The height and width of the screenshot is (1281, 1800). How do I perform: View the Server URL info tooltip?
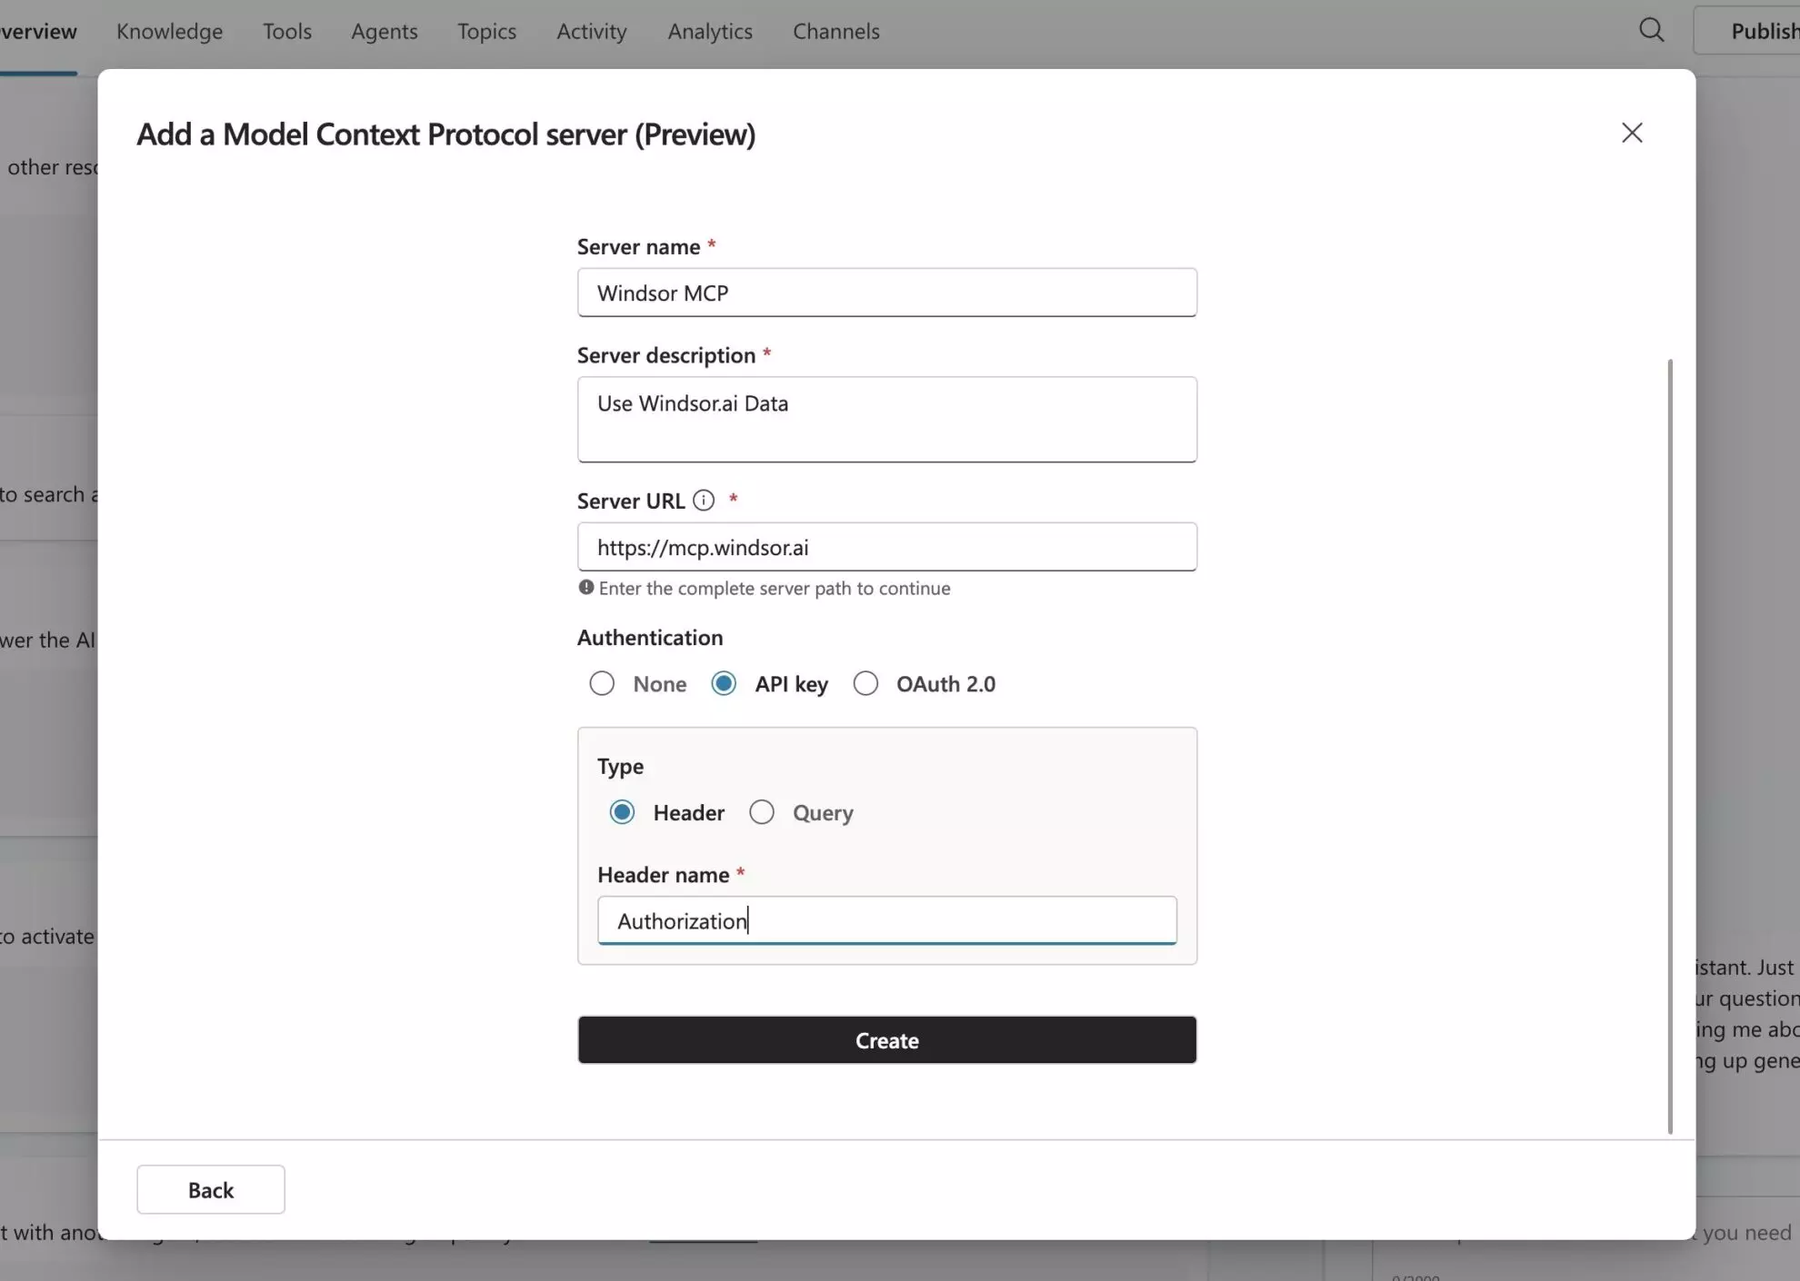(x=704, y=500)
